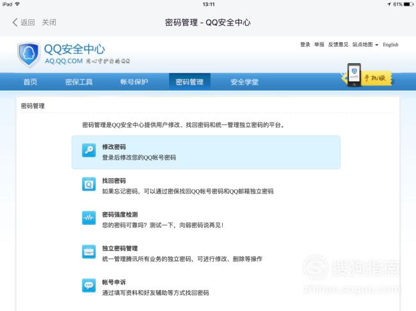
Task: Tap the 返回 back label
Action: 28,22
